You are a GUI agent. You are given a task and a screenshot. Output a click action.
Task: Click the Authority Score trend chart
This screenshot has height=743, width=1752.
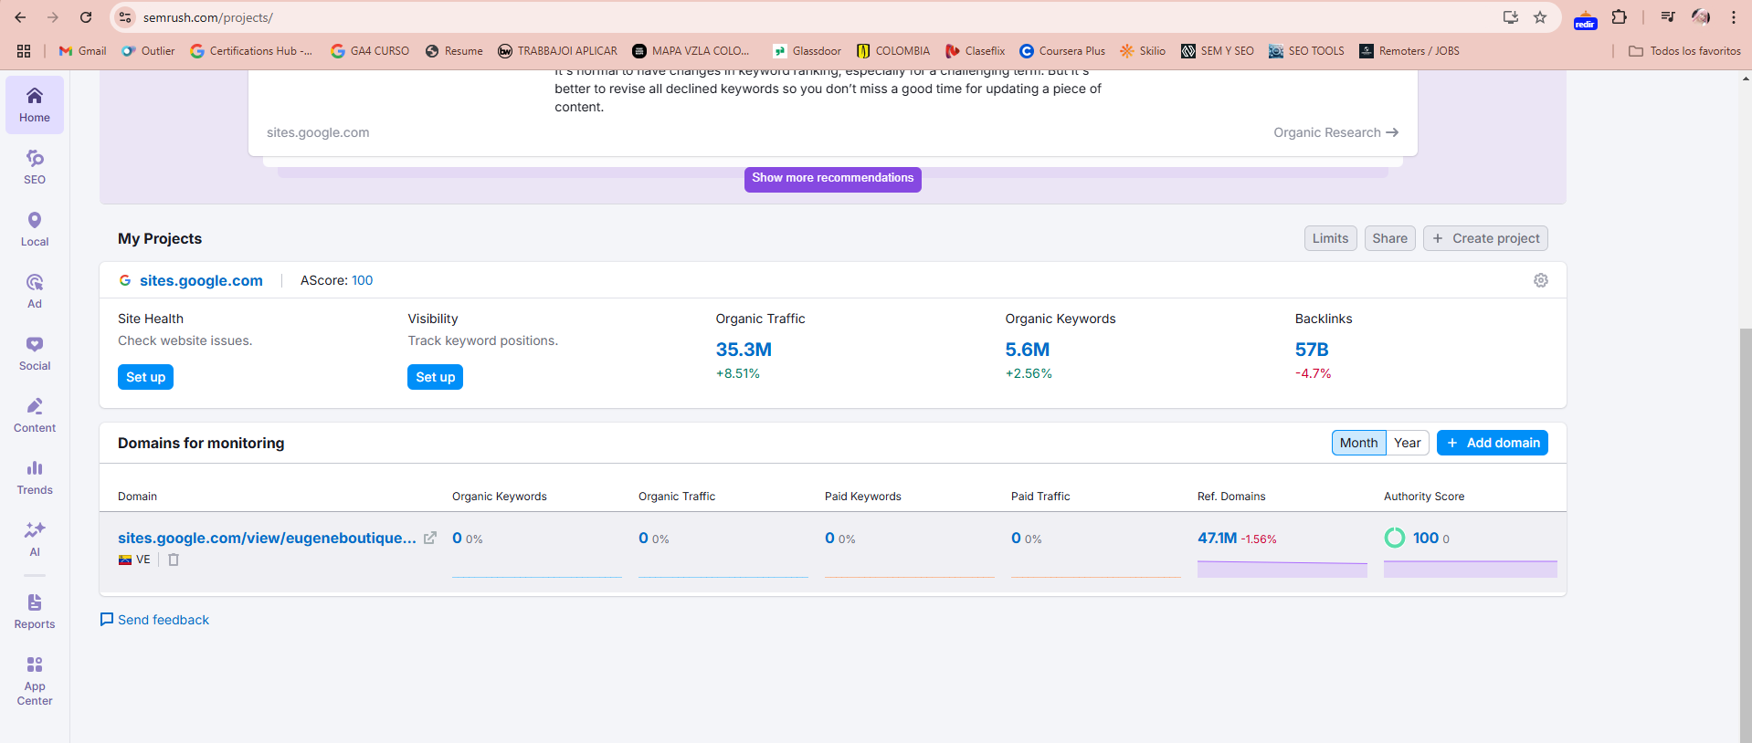pyautogui.click(x=1471, y=569)
